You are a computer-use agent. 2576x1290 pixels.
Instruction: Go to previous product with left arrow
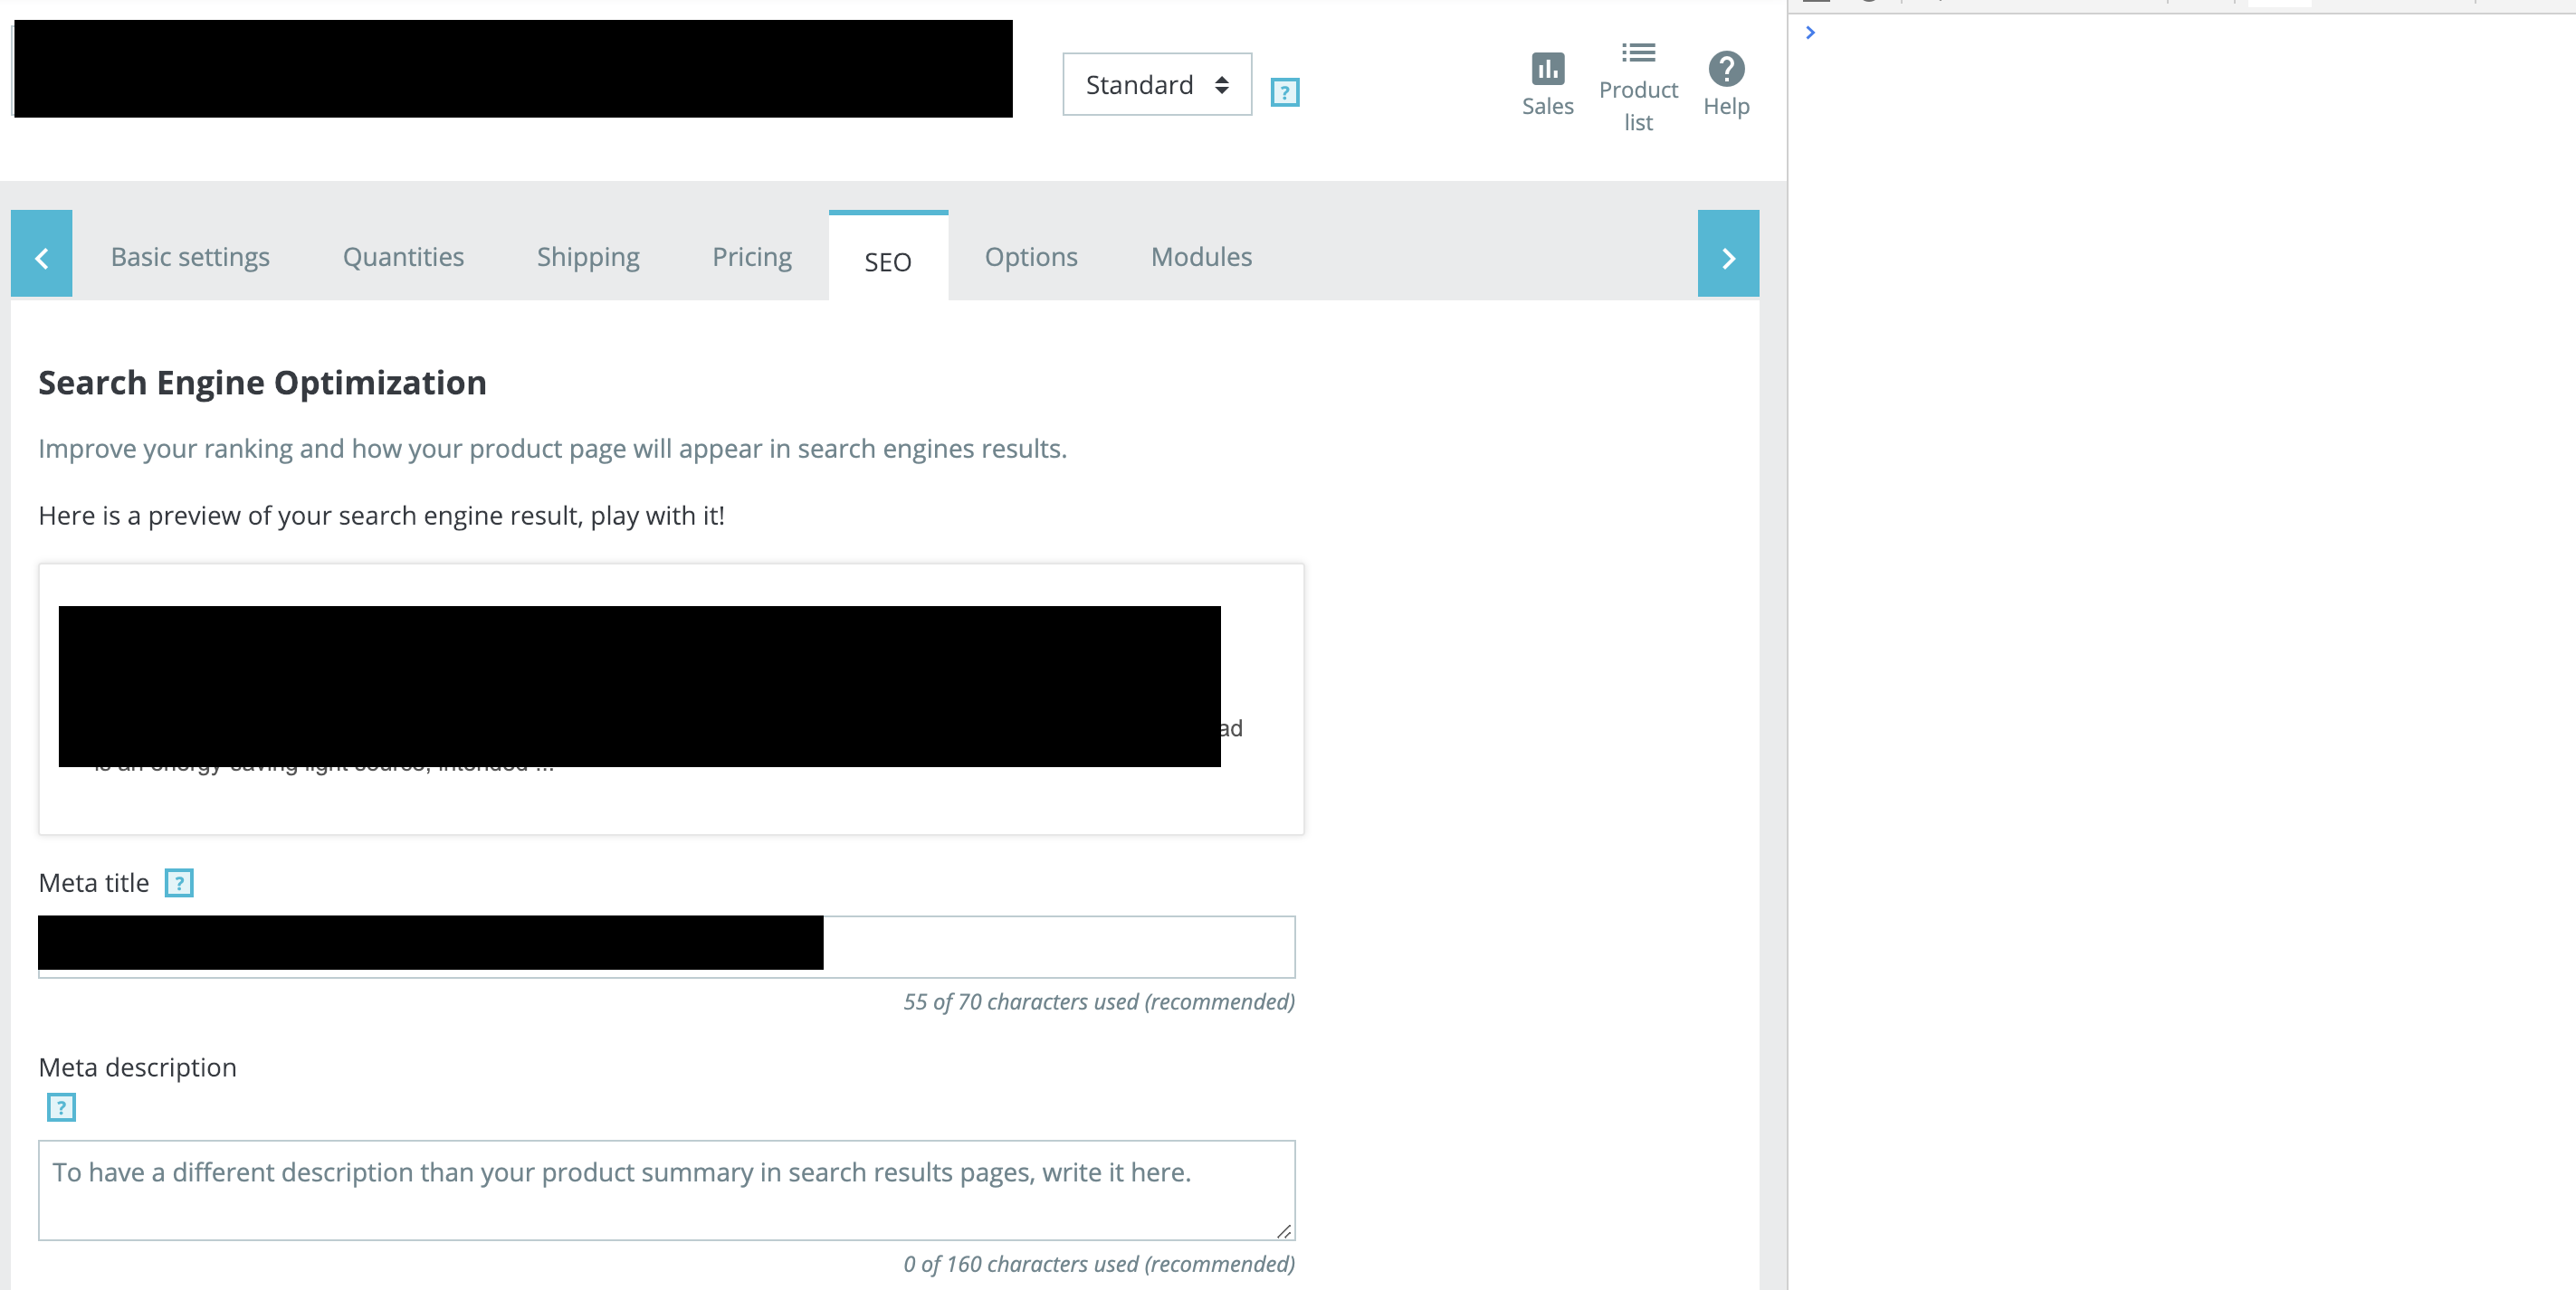point(41,255)
